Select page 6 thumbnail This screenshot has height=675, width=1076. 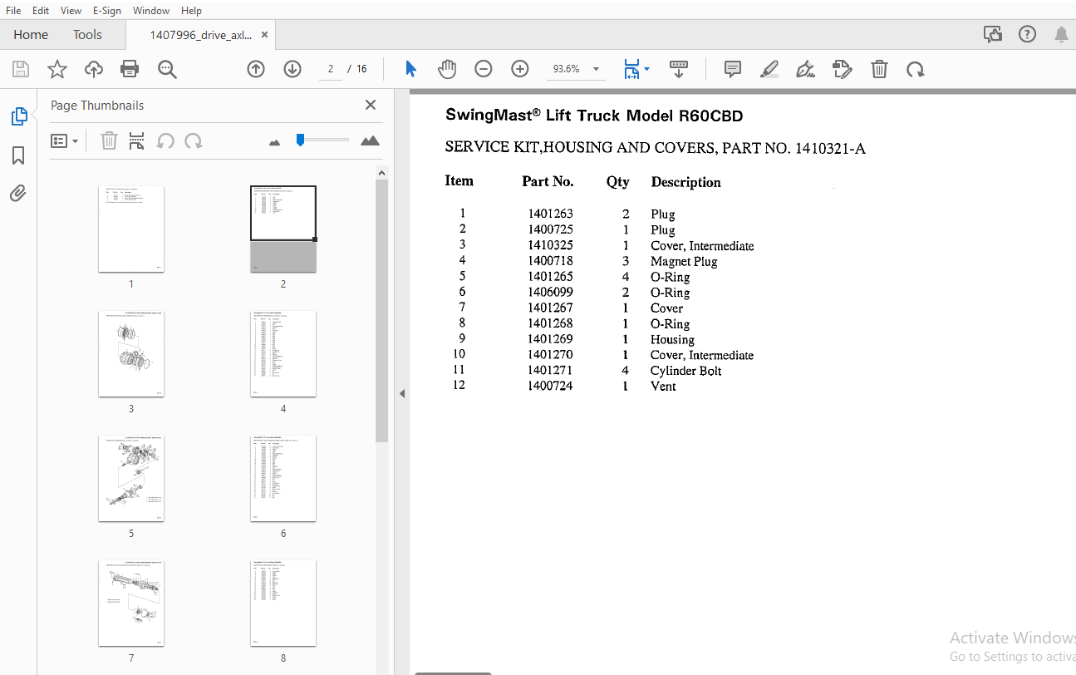click(x=283, y=478)
